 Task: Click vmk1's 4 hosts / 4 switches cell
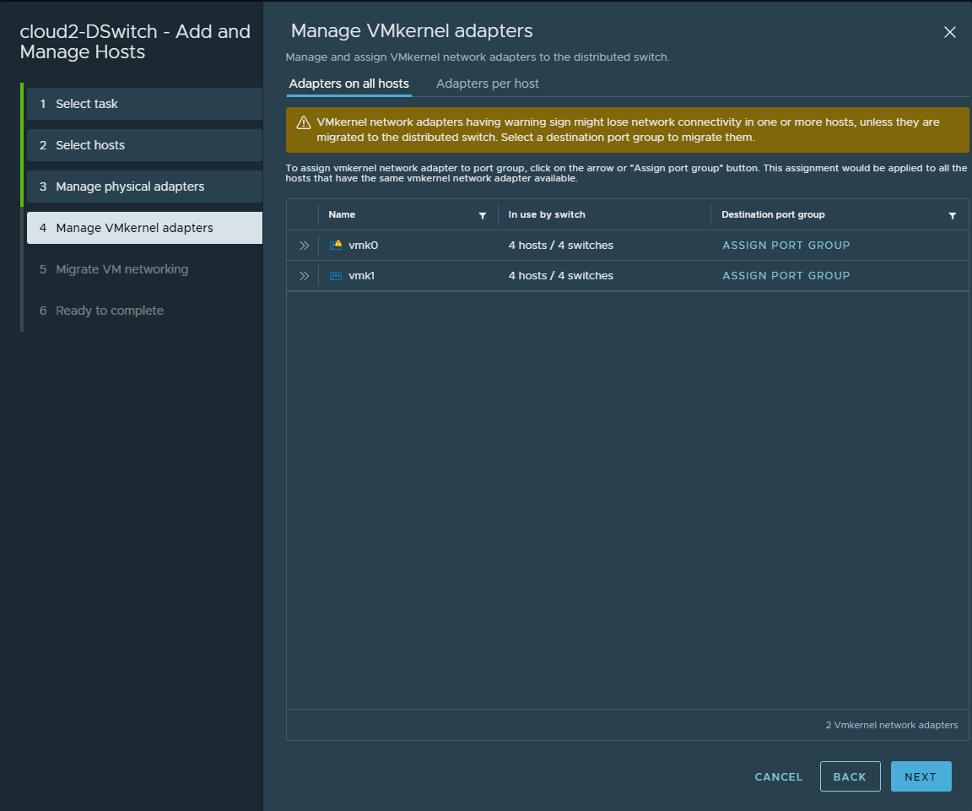[x=561, y=276]
